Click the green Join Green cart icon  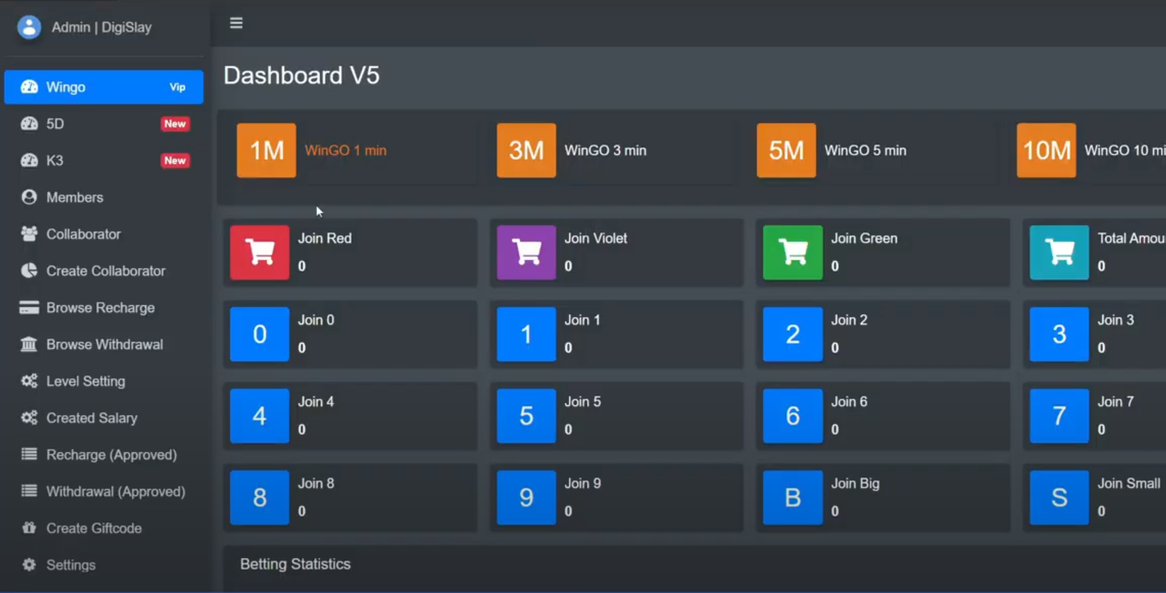click(x=792, y=253)
